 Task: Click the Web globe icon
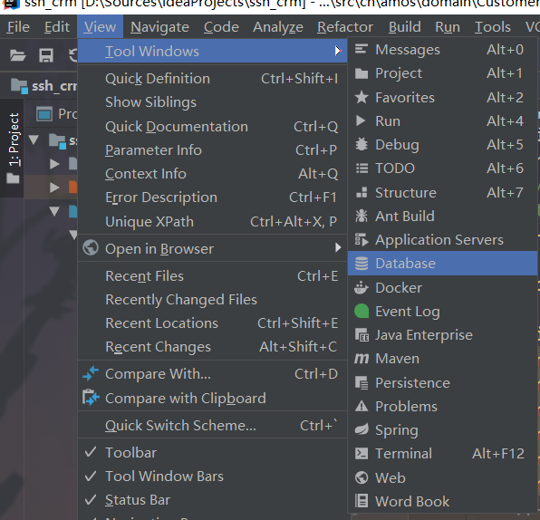pyautogui.click(x=362, y=477)
